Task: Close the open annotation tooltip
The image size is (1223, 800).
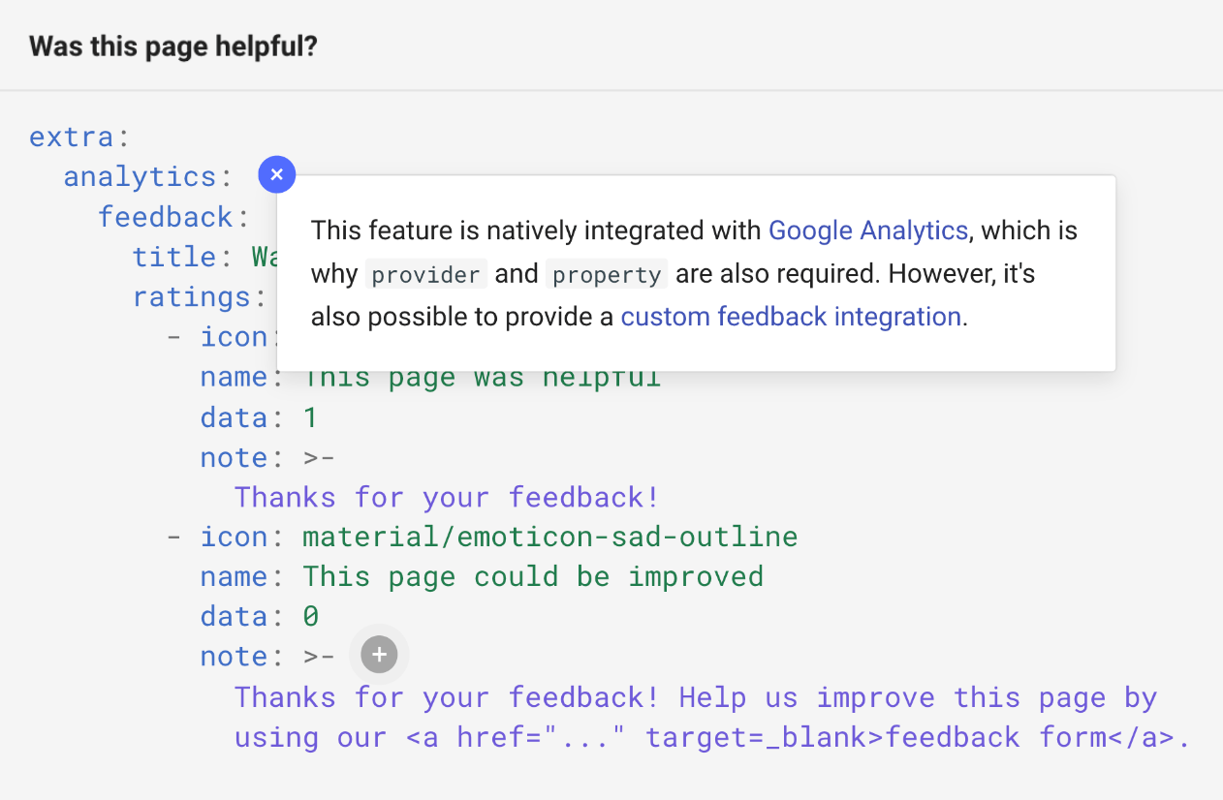Action: click(x=277, y=174)
